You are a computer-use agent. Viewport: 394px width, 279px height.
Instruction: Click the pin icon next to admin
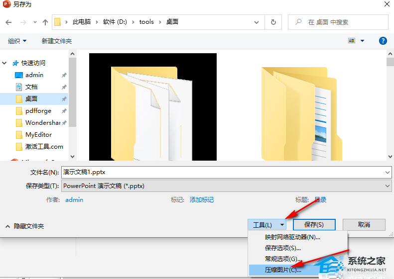tap(64, 75)
